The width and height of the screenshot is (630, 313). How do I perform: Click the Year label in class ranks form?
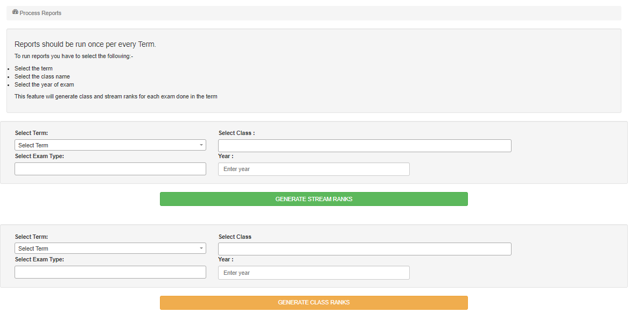(226, 259)
